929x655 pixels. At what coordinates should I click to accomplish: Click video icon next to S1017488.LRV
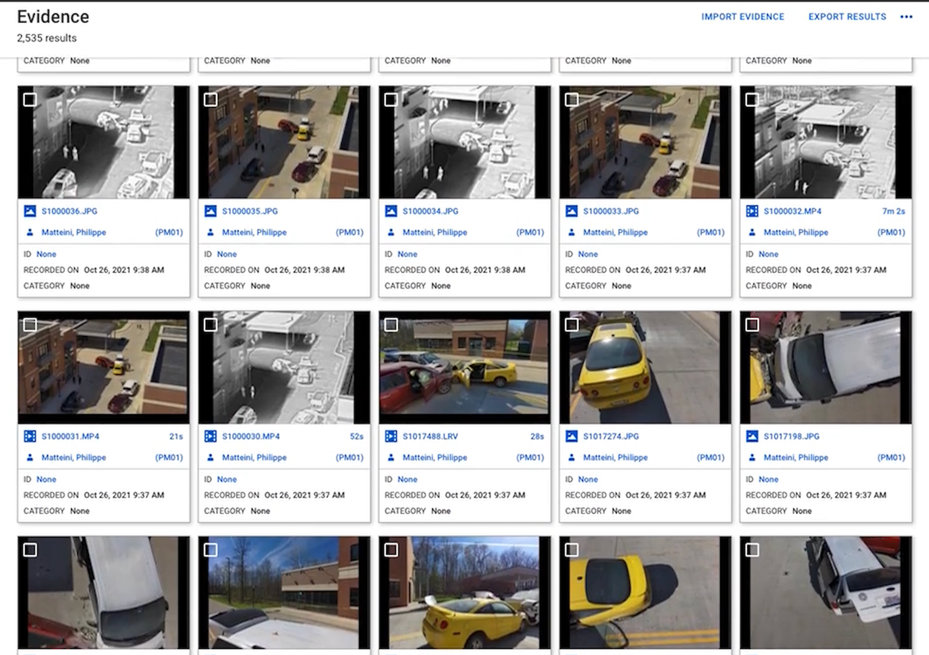pyautogui.click(x=391, y=436)
